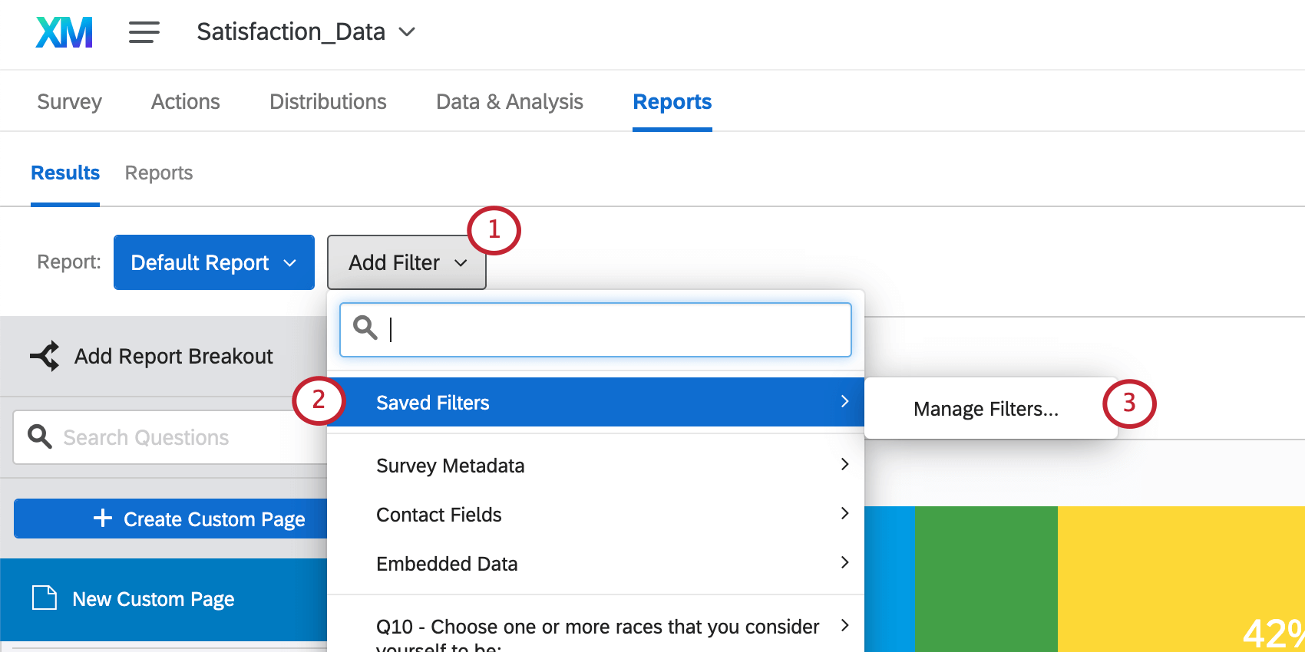
Task: Switch to the Reports sub-tab
Action: click(159, 173)
